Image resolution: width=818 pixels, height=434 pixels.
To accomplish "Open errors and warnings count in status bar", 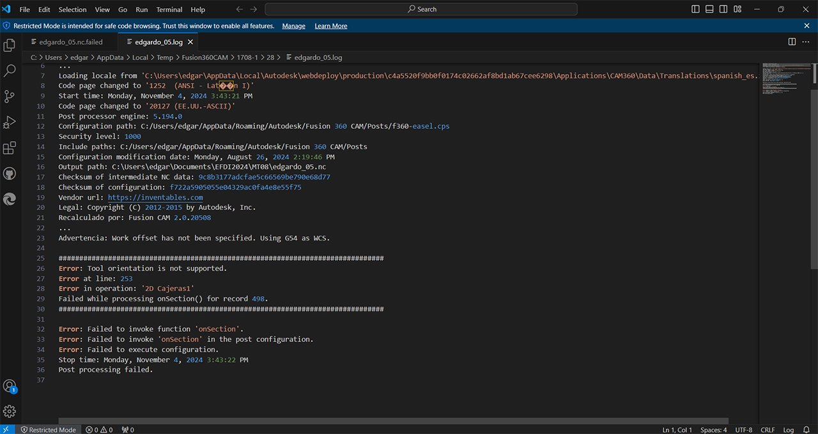I will click(x=99, y=430).
